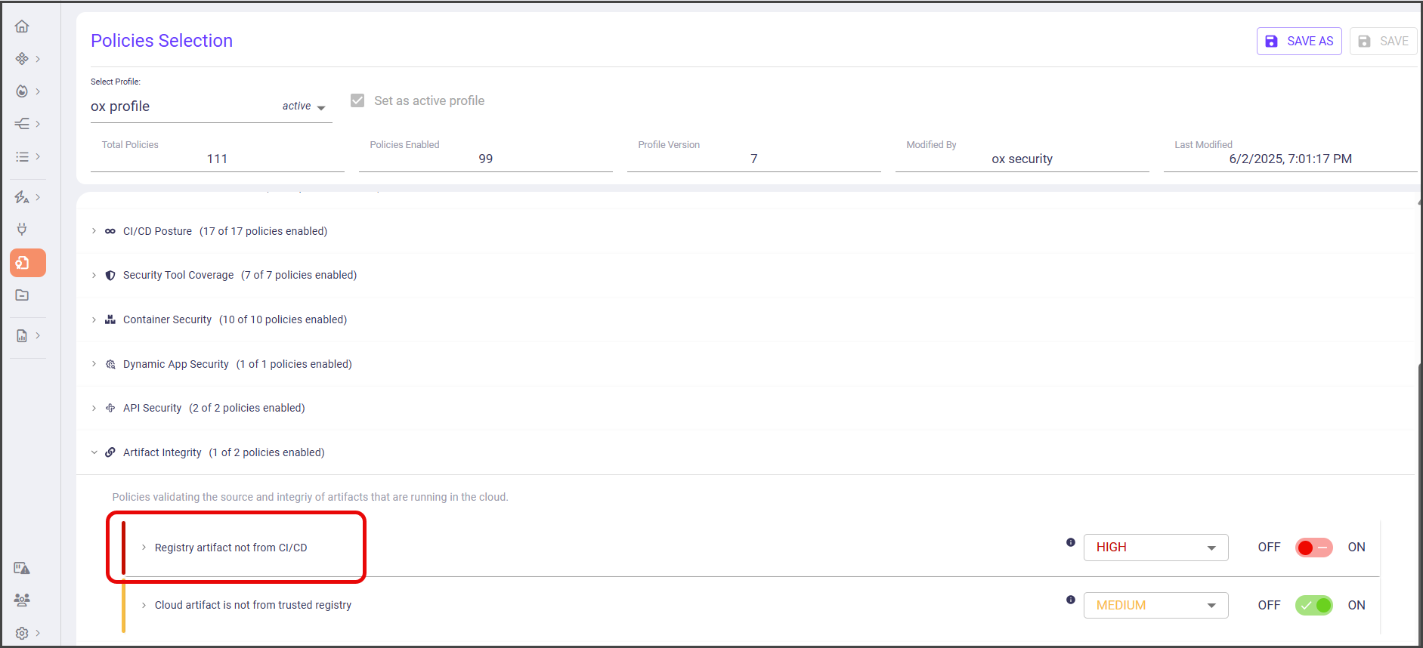Click the SAVE button
The width and height of the screenshot is (1423, 648).
[1383, 42]
